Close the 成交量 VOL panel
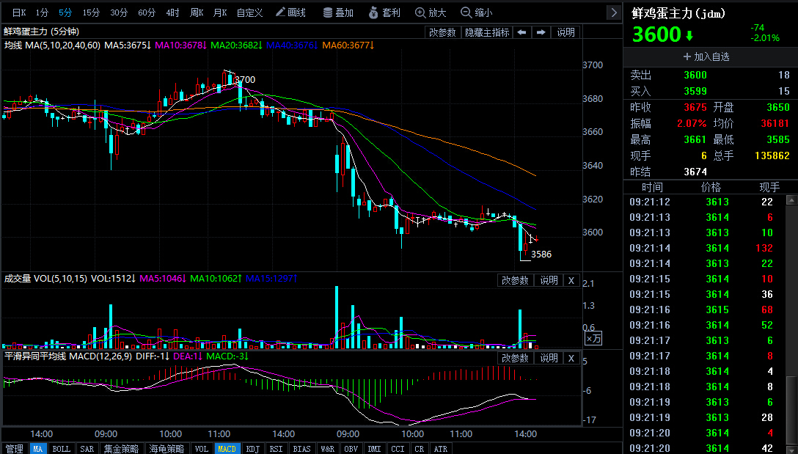Viewport: 798px width, 454px height. [x=571, y=280]
